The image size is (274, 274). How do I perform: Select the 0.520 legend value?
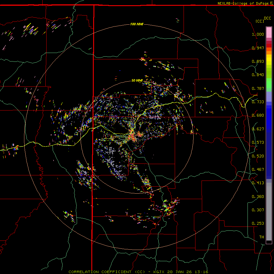[x=258, y=156]
